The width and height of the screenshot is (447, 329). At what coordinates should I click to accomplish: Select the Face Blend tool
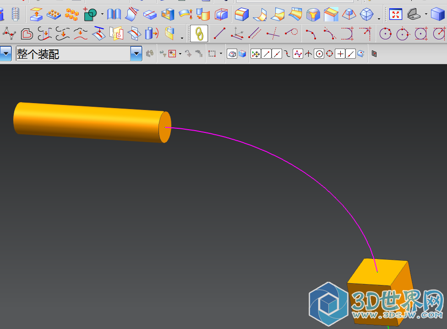260,14
